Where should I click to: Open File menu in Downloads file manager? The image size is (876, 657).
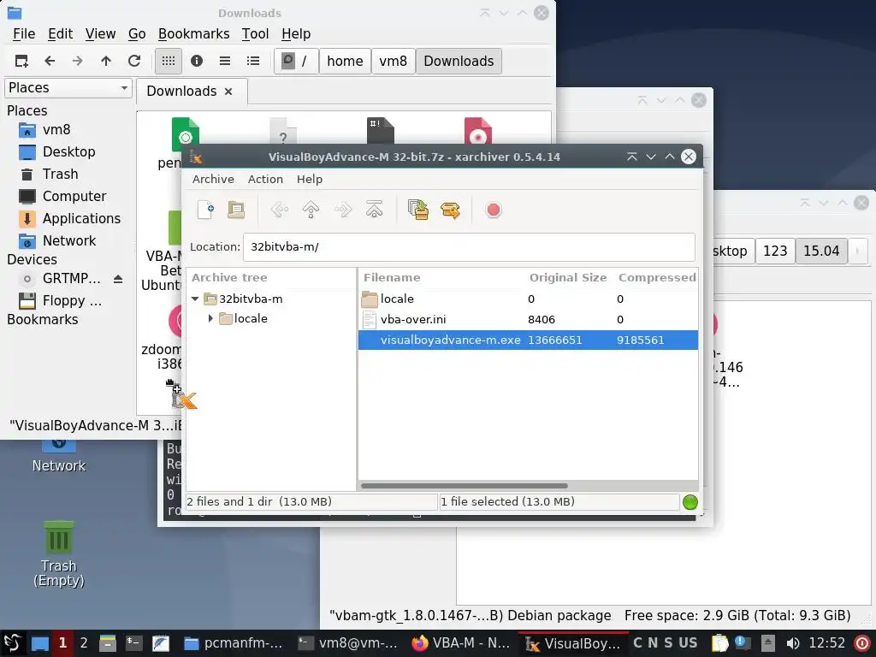tap(24, 34)
